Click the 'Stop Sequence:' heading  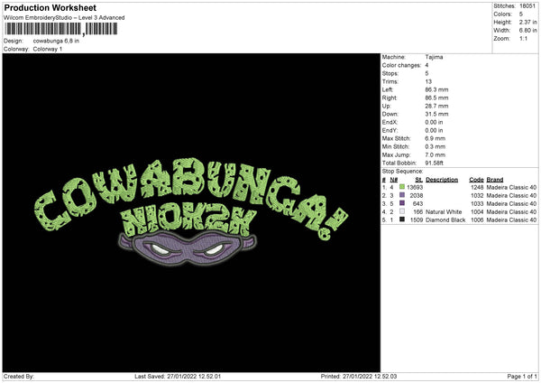click(403, 172)
